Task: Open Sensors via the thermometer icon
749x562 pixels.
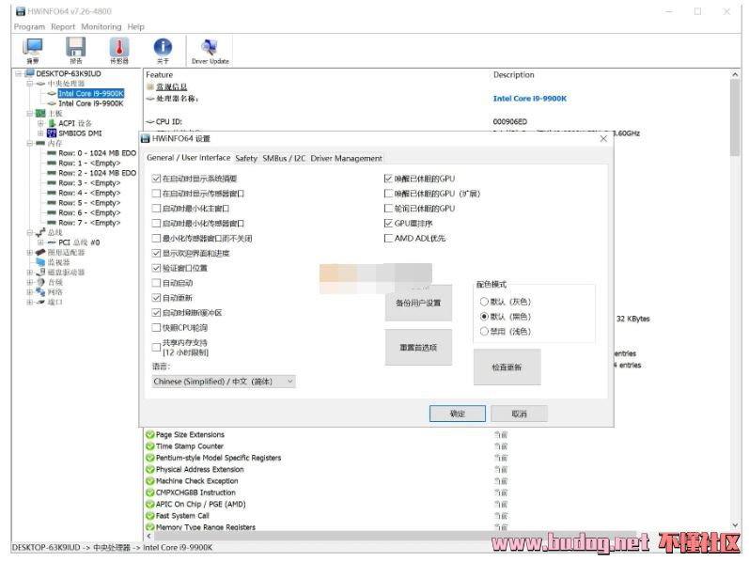Action: tap(119, 47)
